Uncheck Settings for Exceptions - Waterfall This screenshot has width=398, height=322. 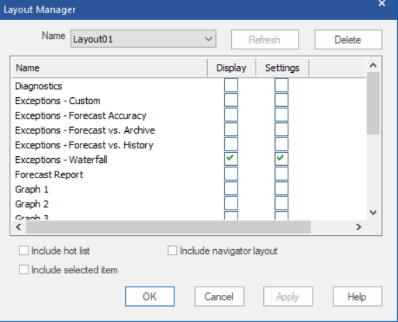(x=281, y=159)
